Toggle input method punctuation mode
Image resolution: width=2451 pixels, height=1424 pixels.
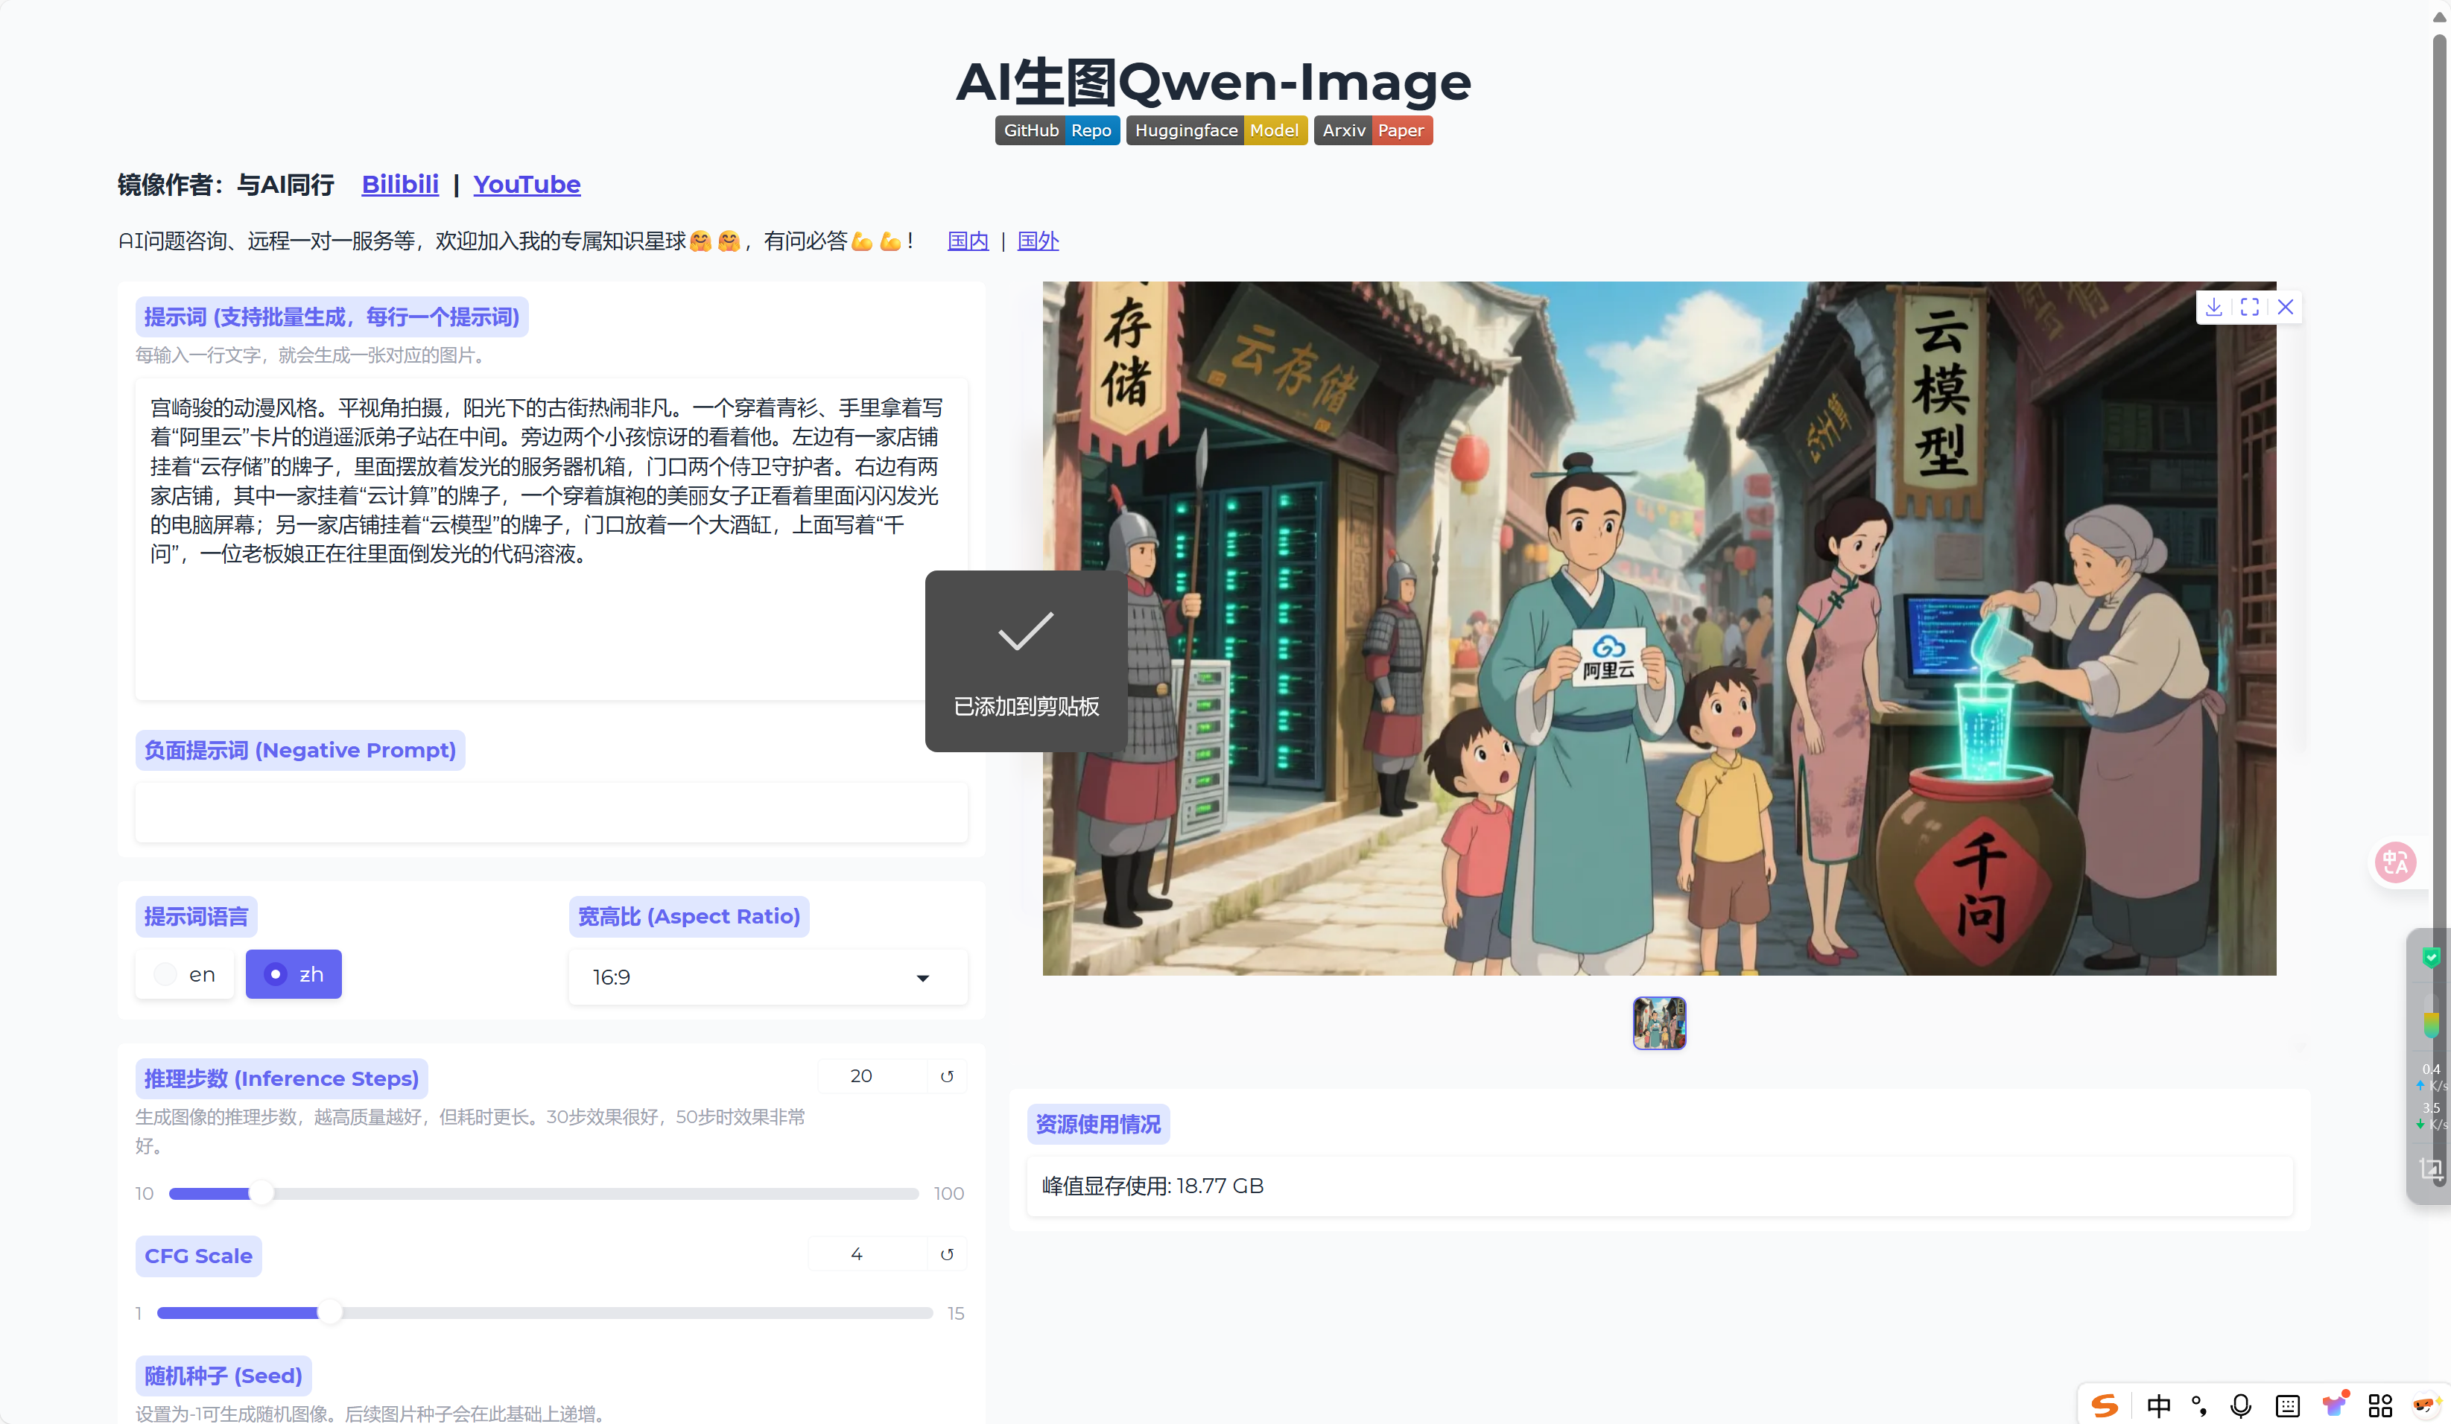[2199, 1405]
